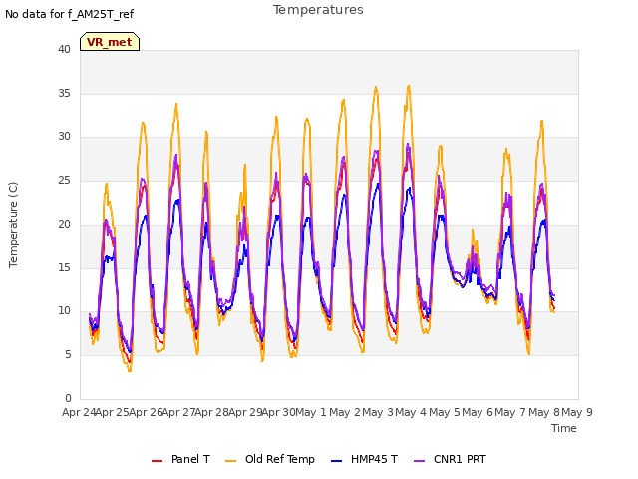The height and width of the screenshot is (479, 638).
Task: Click the Time axis title
Action: coord(564,428)
